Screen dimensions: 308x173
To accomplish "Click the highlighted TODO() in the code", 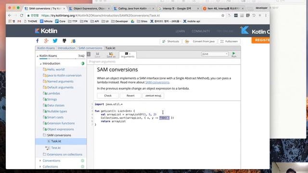I will coord(164,118).
